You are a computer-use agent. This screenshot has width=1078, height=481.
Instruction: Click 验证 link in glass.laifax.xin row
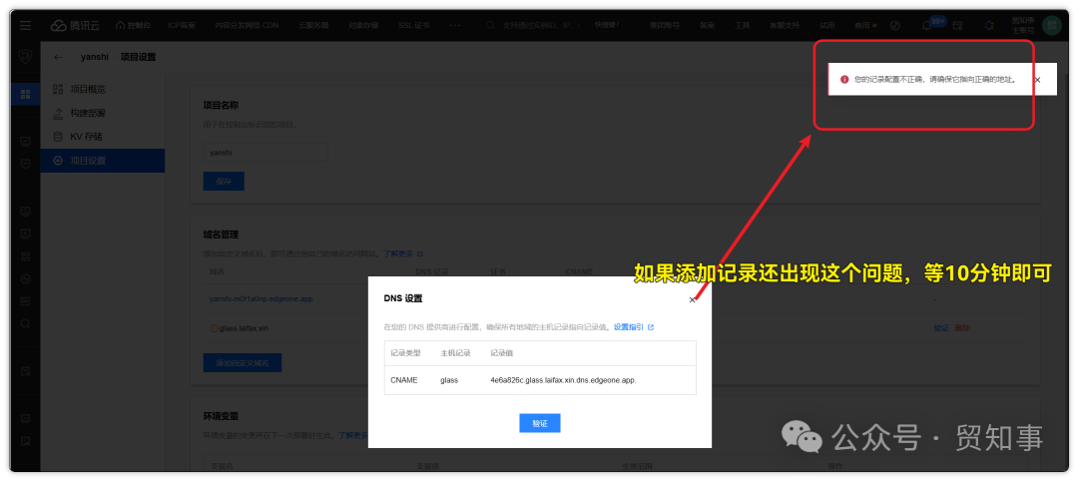click(x=941, y=327)
